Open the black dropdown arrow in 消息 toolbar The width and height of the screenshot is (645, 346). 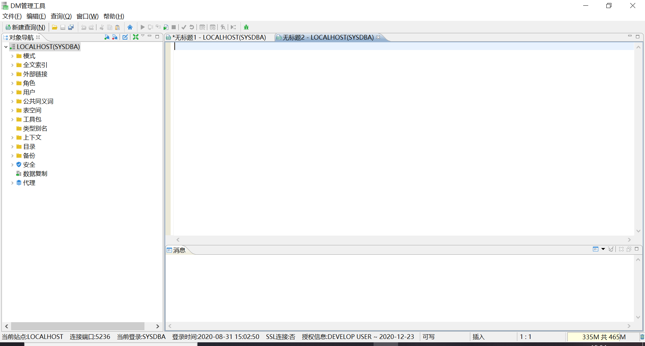603,249
